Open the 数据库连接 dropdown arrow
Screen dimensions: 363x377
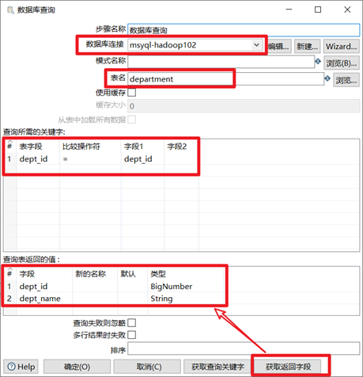point(256,45)
